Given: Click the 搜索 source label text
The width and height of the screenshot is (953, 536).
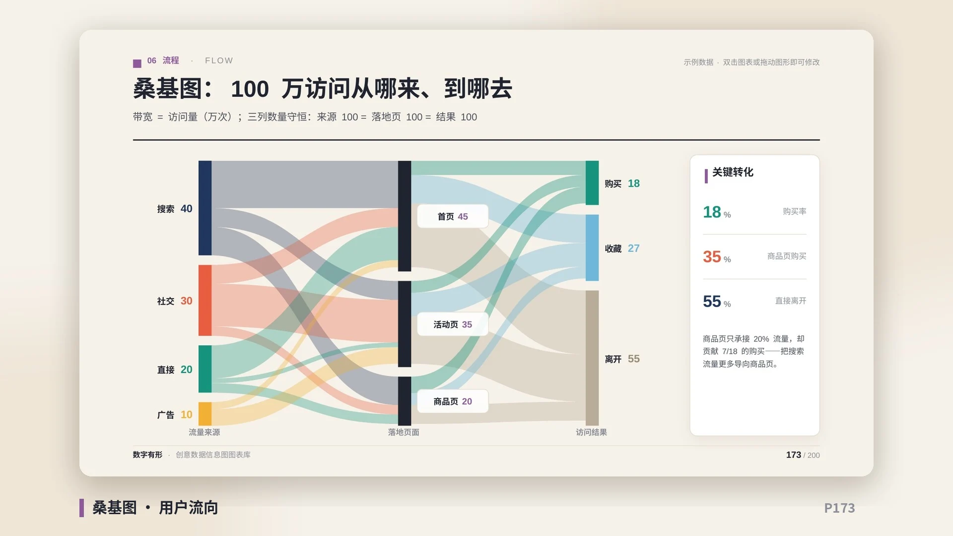Looking at the screenshot, I should point(166,209).
